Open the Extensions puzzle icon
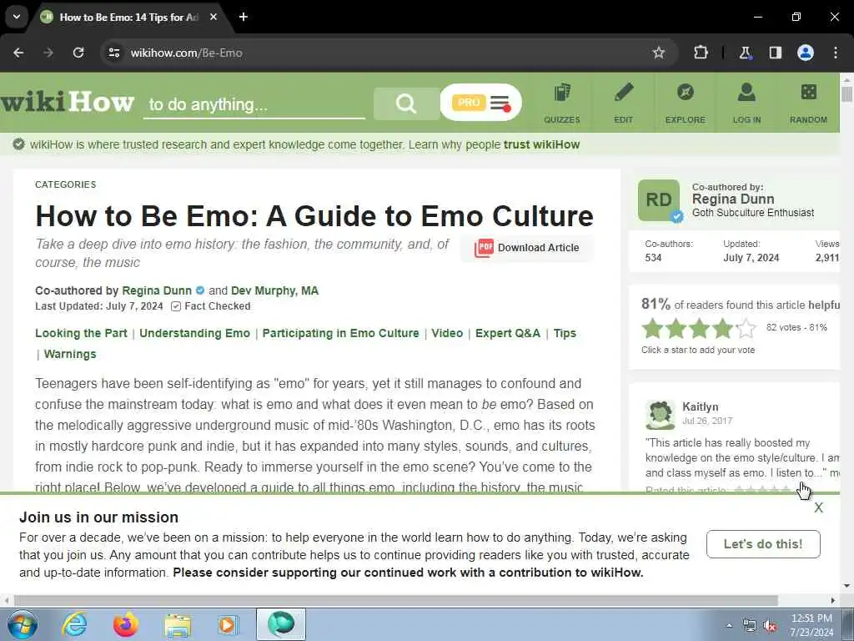Viewport: 854px width, 641px height. tap(701, 53)
